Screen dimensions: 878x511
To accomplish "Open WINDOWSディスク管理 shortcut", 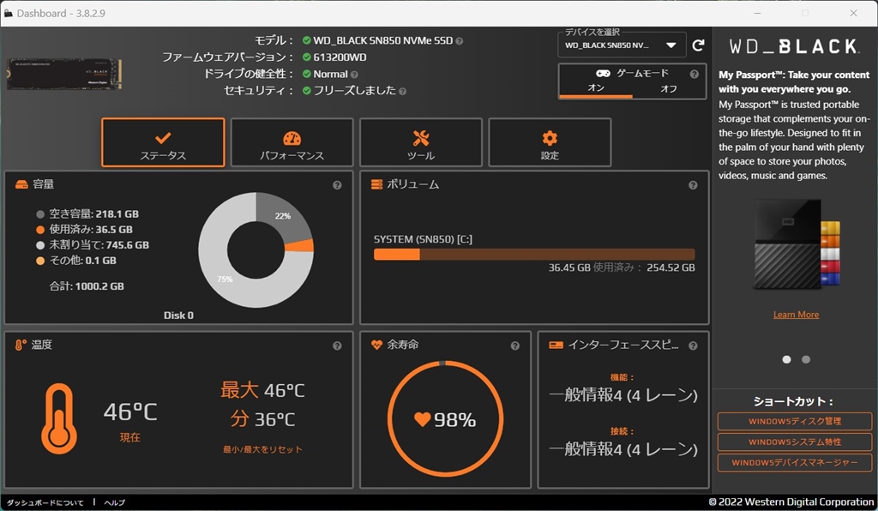I will click(x=795, y=422).
